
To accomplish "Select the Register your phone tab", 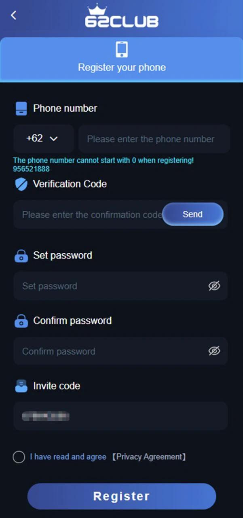I will coord(122,59).
